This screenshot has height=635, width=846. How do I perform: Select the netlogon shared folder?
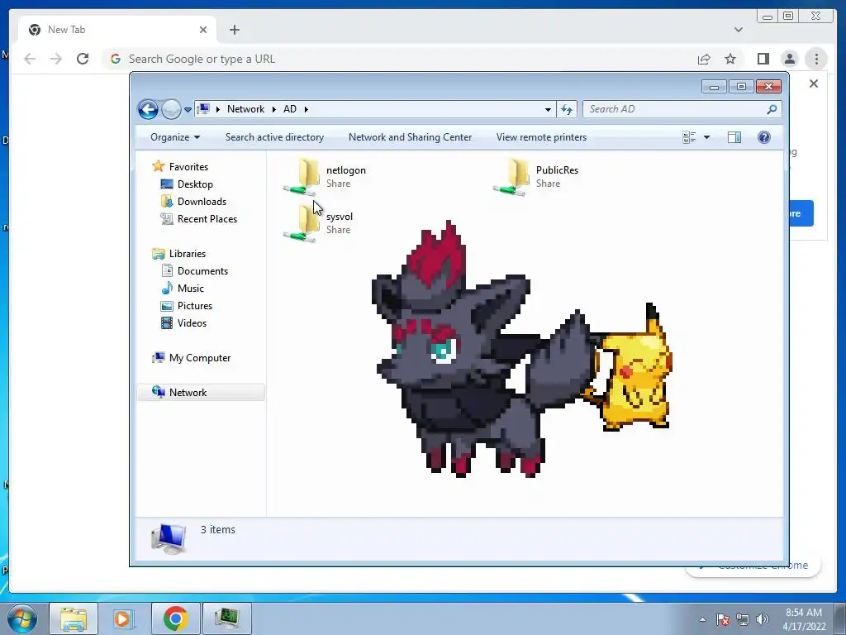[x=325, y=176]
